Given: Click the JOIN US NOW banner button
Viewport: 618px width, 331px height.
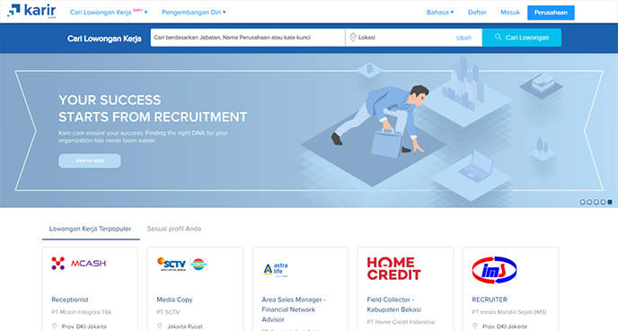Looking at the screenshot, I should coord(90,161).
